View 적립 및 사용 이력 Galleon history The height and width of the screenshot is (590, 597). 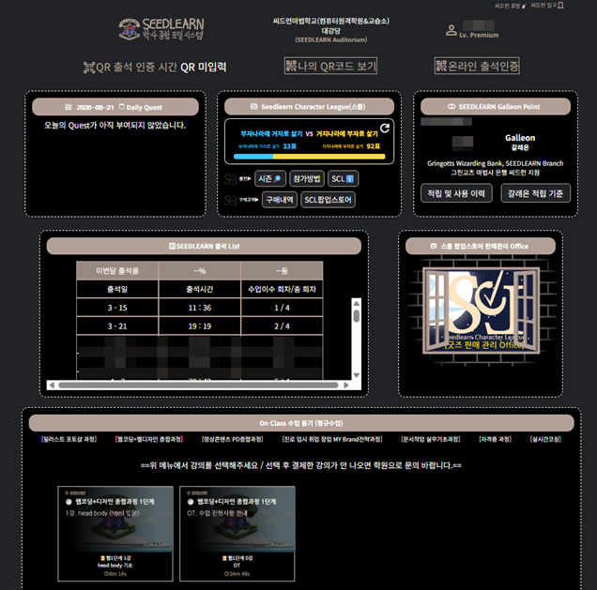456,193
